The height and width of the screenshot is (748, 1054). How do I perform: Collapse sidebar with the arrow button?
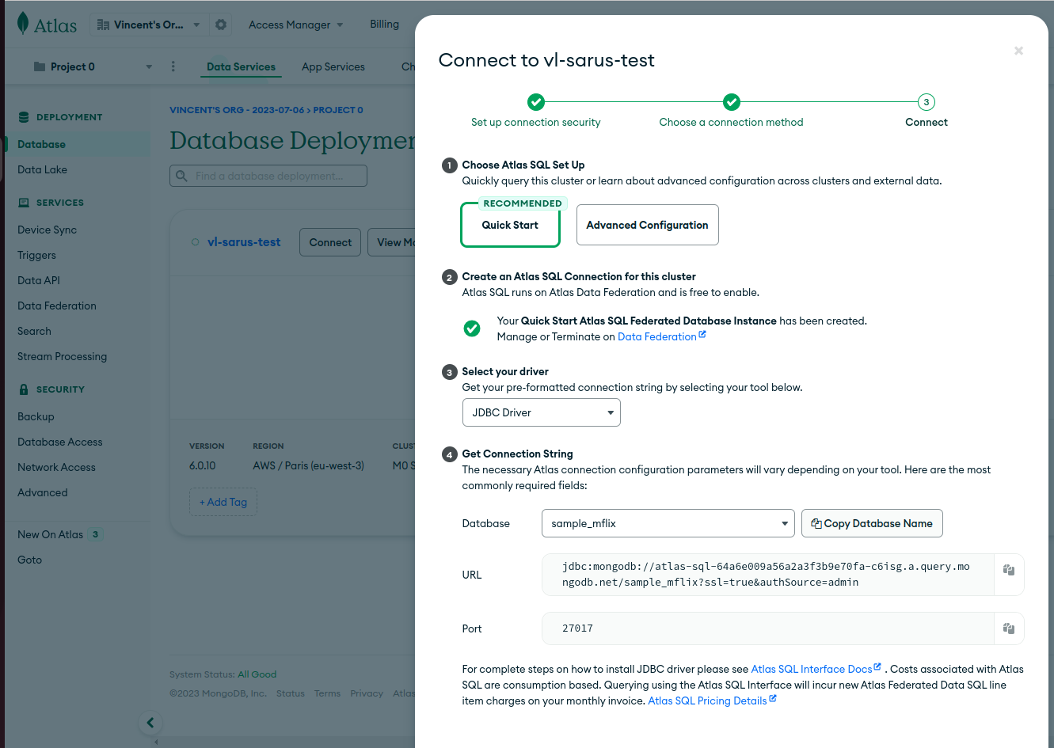click(150, 722)
